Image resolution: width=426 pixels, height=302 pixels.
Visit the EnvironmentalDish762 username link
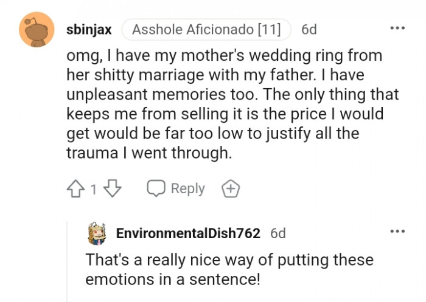click(x=188, y=233)
